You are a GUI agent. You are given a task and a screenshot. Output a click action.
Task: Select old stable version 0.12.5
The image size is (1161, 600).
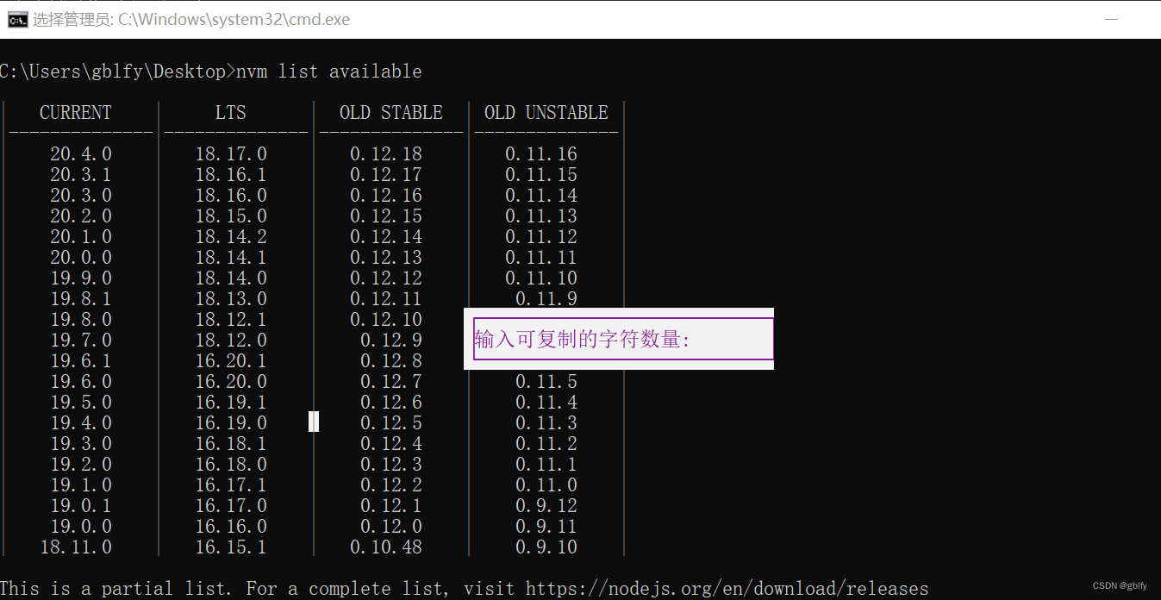(391, 423)
